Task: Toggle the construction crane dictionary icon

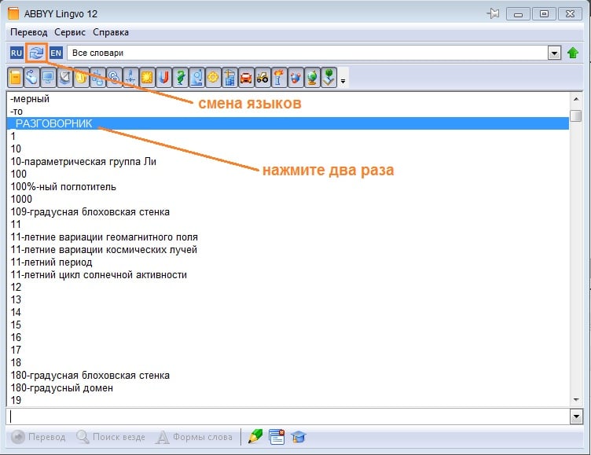Action: point(229,77)
